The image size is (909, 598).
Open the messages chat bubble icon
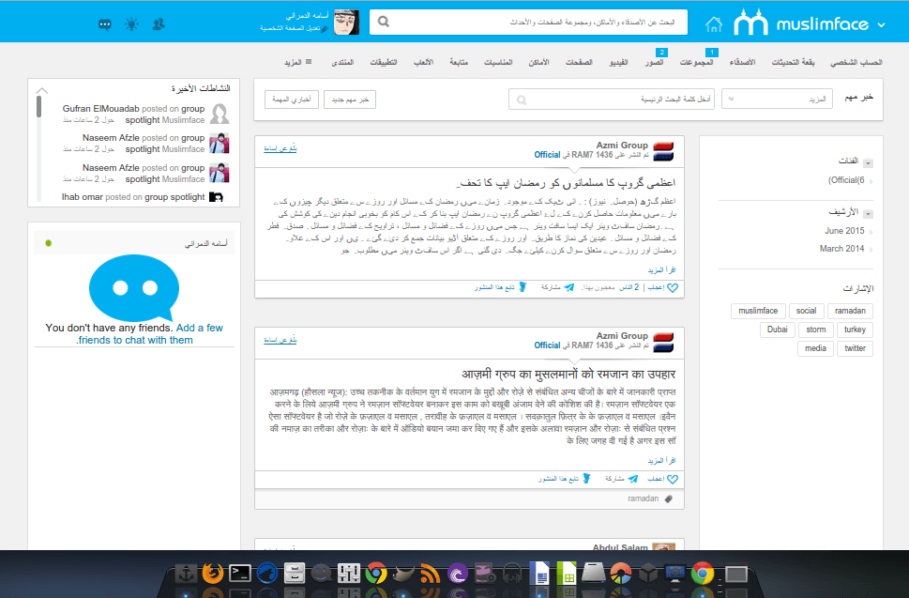(105, 24)
